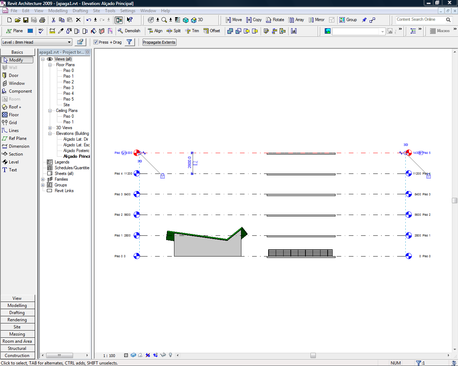Click the horizontal scrollbar thumb of the view
Image resolution: width=458 pixels, height=366 pixels.
tap(313, 355)
